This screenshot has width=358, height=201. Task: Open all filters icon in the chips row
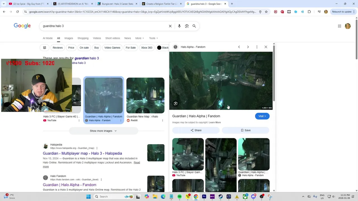(44, 48)
